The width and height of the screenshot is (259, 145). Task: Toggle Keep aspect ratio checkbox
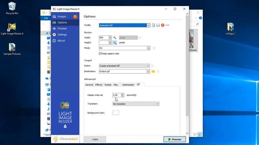point(100,54)
